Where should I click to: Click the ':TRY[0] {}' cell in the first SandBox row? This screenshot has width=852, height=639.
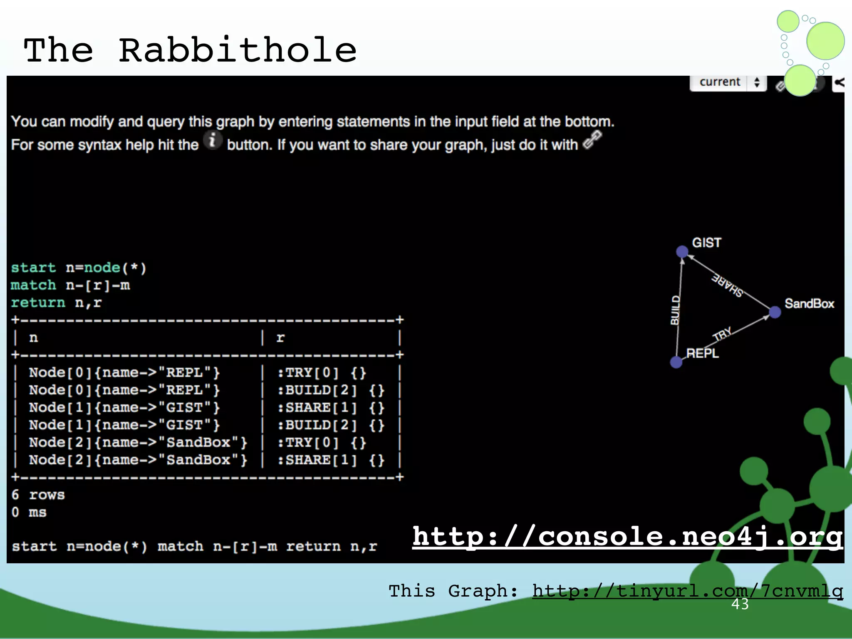(x=322, y=443)
